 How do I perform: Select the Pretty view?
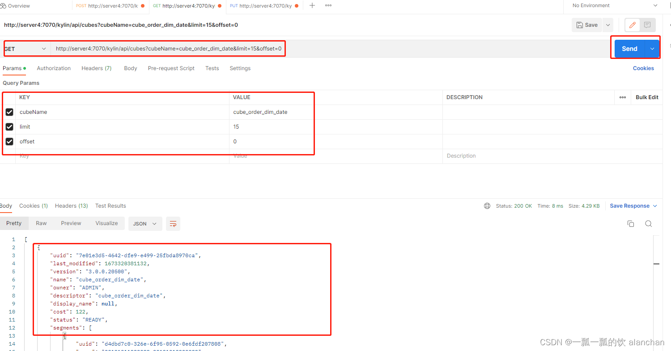click(14, 223)
